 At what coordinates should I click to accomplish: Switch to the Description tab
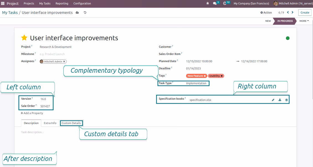[x=31, y=123]
